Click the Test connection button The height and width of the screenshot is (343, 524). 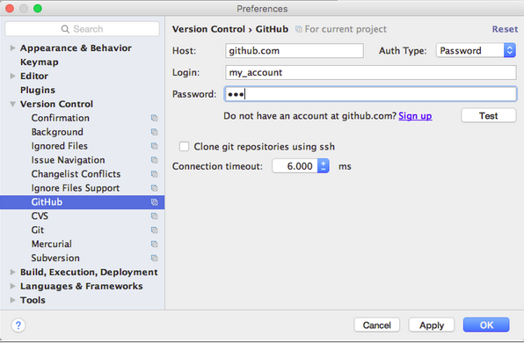pyautogui.click(x=489, y=116)
